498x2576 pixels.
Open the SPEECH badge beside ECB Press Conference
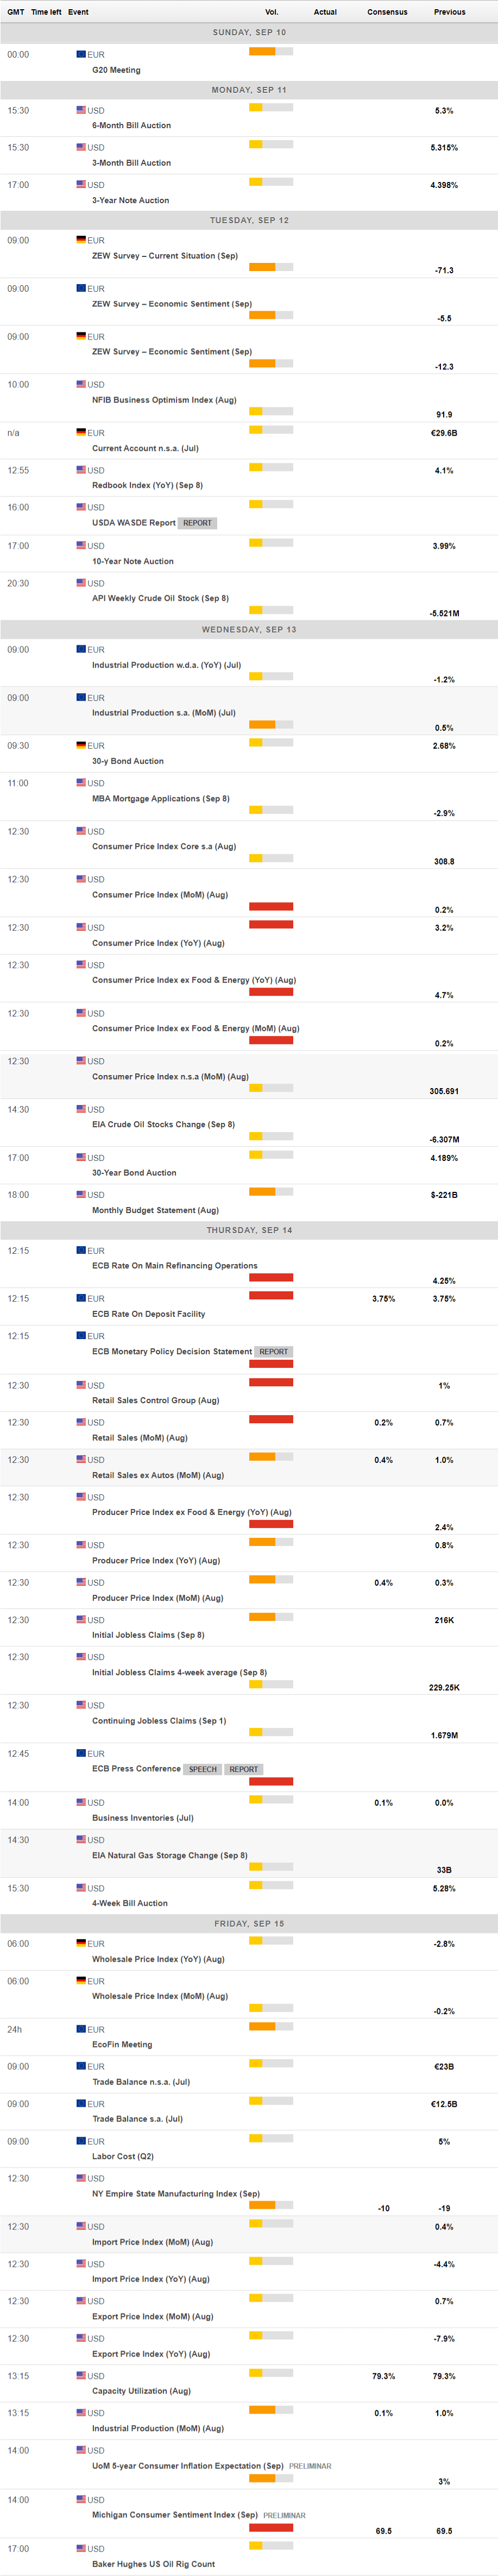[x=202, y=1769]
